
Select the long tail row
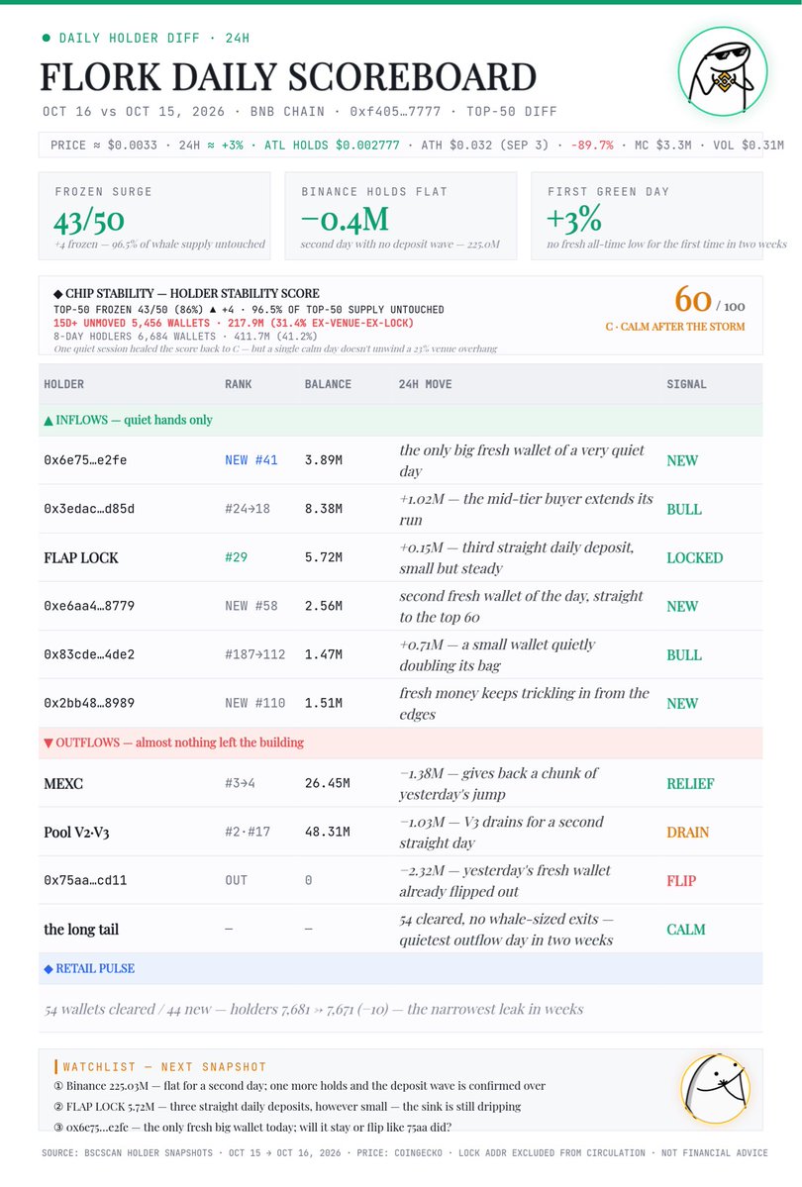point(401,929)
